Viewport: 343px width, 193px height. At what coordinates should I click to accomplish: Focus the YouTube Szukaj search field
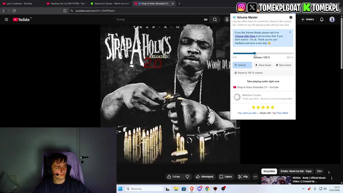[x=159, y=19]
